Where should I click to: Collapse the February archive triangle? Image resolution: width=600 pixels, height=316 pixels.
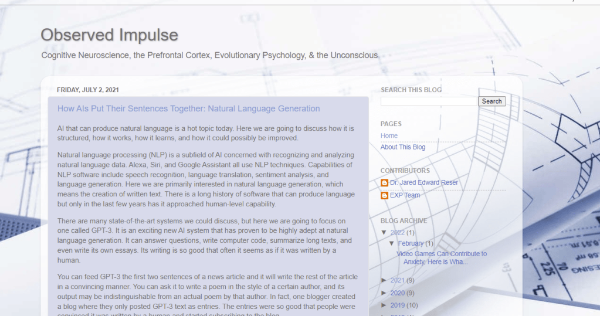coord(392,243)
